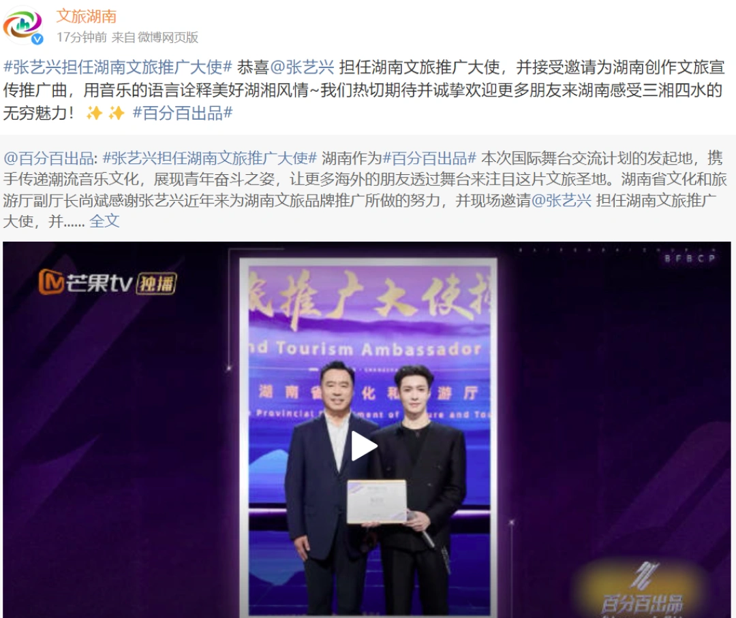Click the 文旅湖南 profile avatar
The height and width of the screenshot is (618, 736).
(23, 26)
